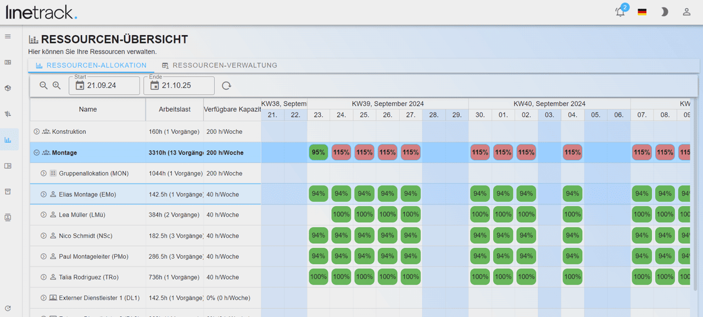
Task: Click Montage's green 95% allocation cell
Action: [318, 152]
